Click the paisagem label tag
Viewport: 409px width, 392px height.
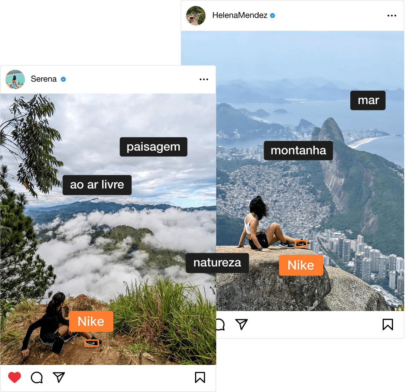click(153, 147)
